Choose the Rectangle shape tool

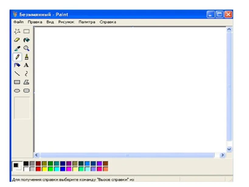tap(17, 82)
